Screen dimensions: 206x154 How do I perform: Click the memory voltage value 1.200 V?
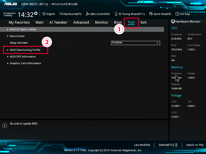[191, 78]
